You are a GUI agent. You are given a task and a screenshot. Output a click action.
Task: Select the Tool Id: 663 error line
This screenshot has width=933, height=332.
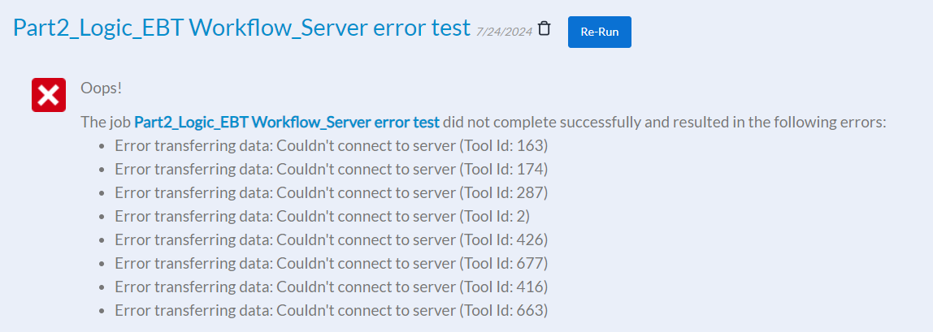pyautogui.click(x=332, y=311)
